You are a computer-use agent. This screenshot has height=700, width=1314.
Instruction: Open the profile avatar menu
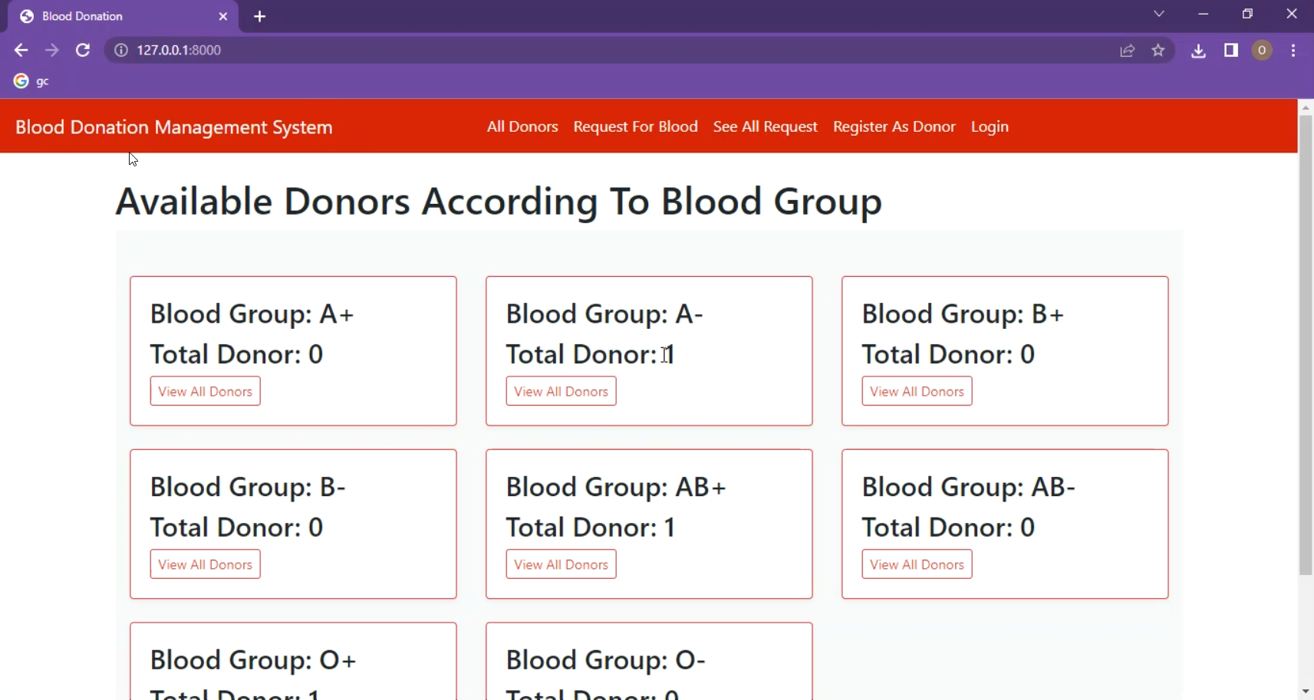click(1262, 51)
